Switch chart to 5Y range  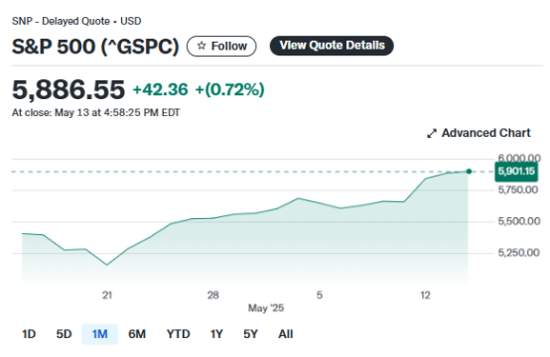coord(250,334)
